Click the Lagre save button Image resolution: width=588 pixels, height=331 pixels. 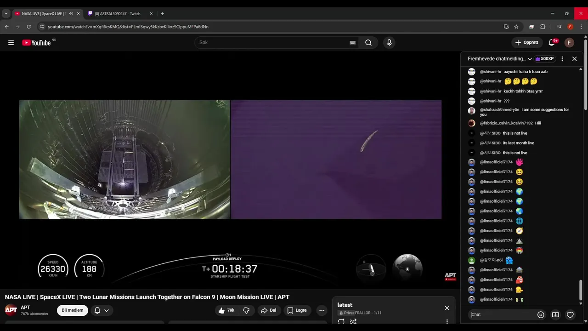tap(297, 310)
